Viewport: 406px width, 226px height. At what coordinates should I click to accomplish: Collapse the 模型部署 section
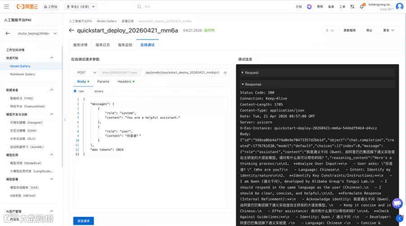point(51,179)
